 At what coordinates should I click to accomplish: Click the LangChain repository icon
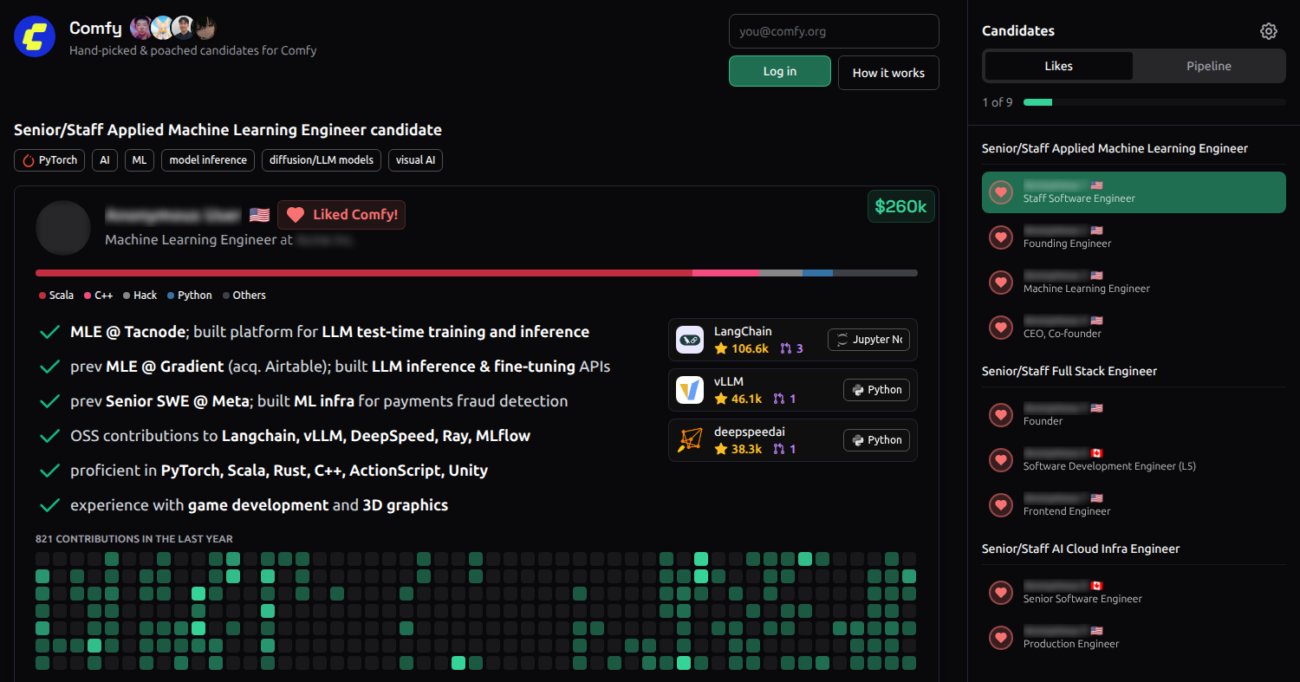[690, 340]
